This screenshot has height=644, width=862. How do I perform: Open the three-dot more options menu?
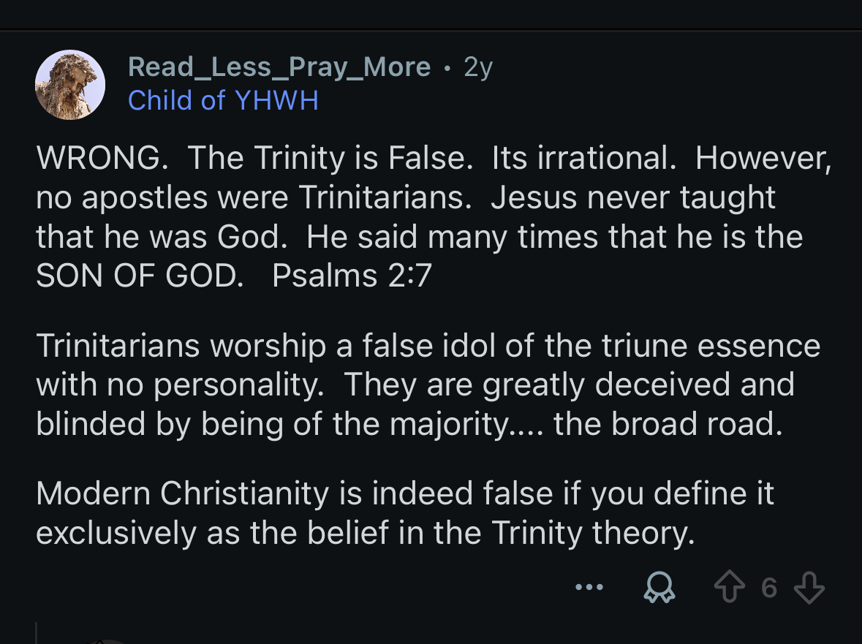pos(589,587)
